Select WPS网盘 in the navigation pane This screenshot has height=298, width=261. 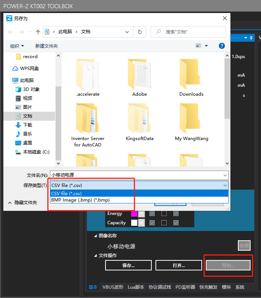pyautogui.click(x=26, y=69)
